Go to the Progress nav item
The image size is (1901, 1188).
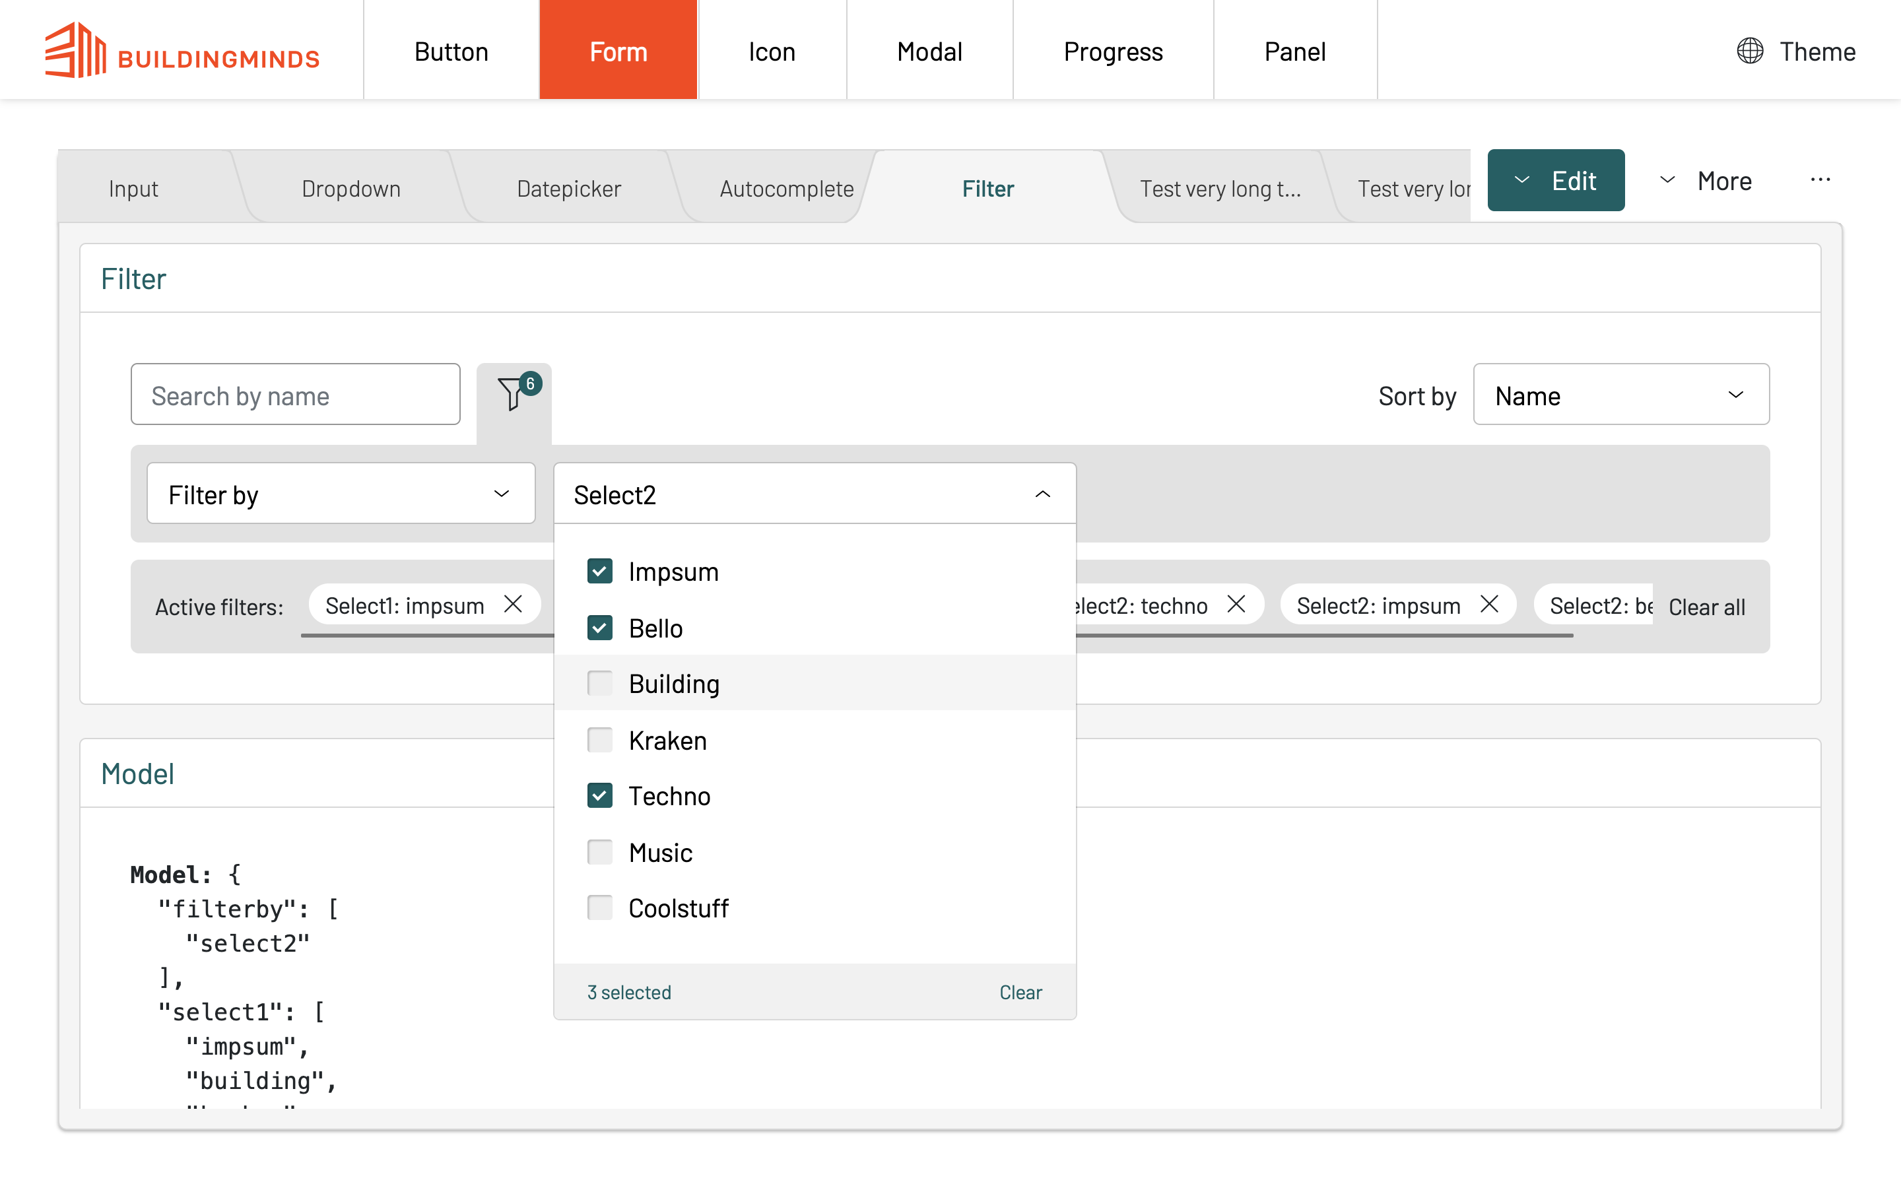[1113, 49]
